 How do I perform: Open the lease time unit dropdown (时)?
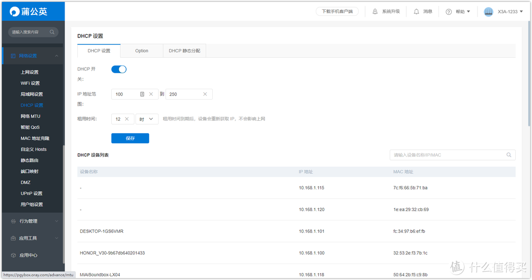147,119
